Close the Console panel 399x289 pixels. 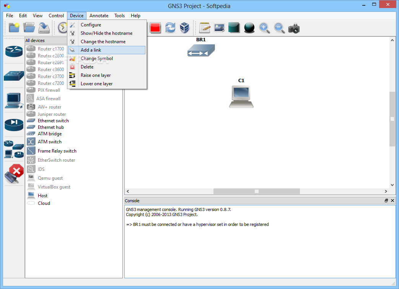click(x=392, y=201)
